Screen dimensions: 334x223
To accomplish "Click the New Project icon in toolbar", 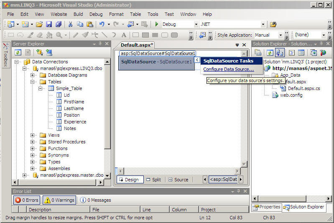I will [11, 24].
